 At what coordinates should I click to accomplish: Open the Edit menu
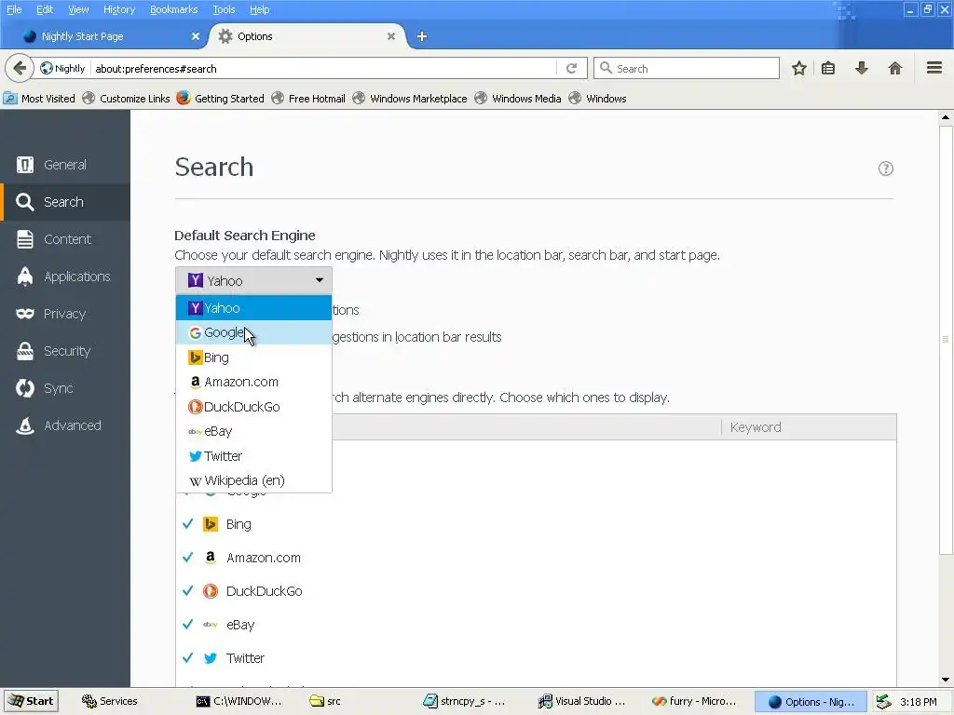coord(45,9)
